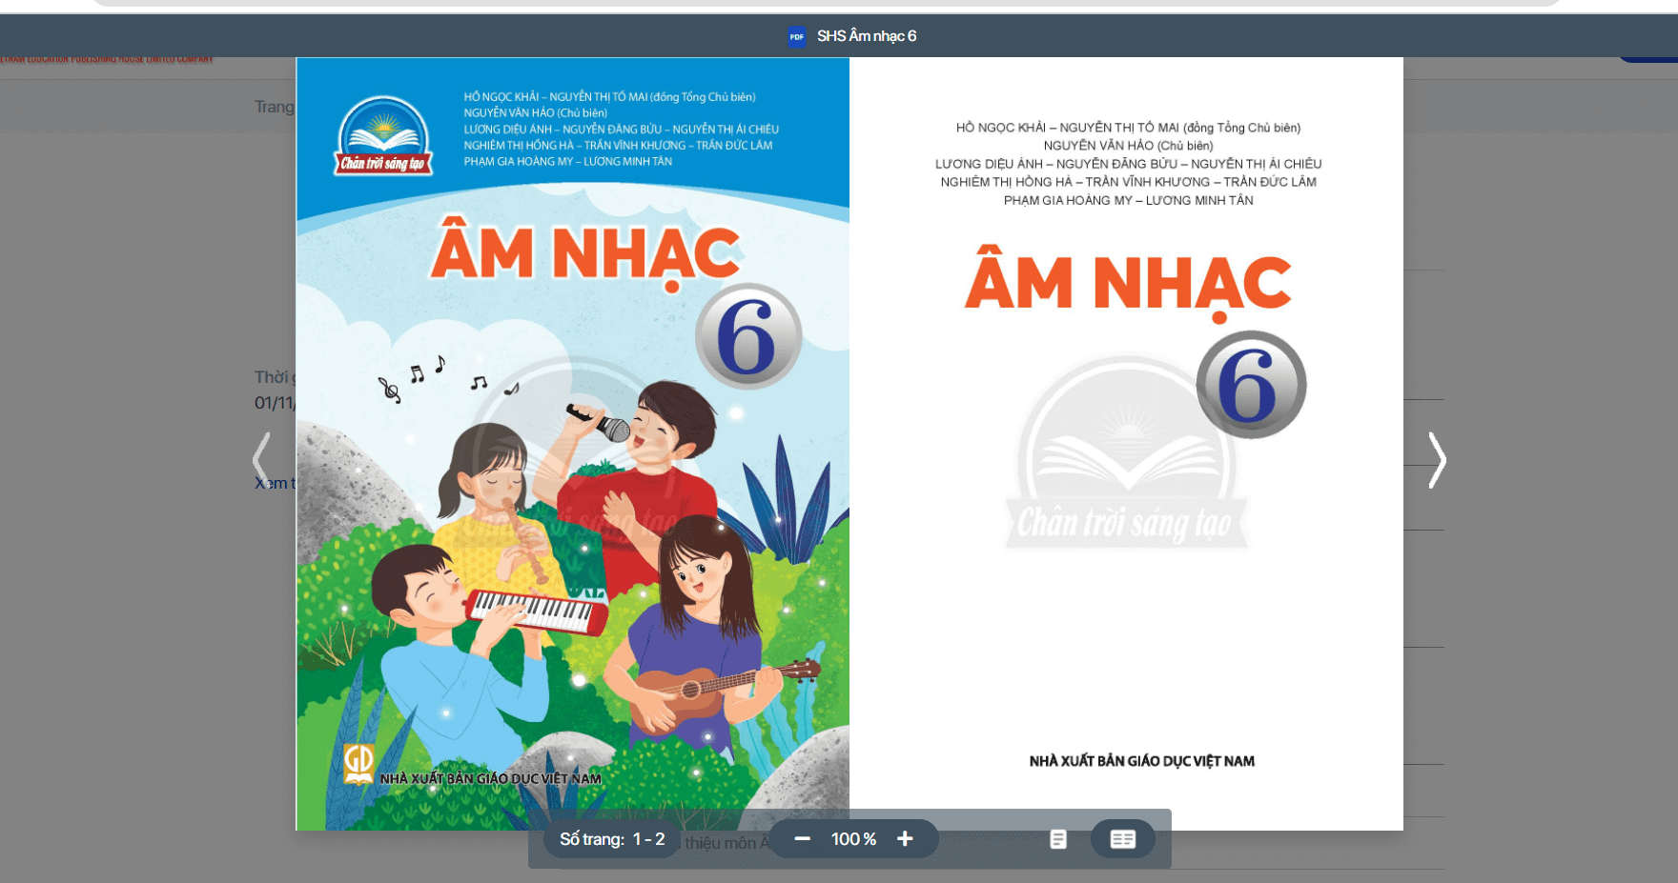Screen dimensions: 1678x883
Task: Click NHÀ XUẤT BẢN GIÁO DỤC VIỆT NAM on title page
Action: (x=1142, y=761)
